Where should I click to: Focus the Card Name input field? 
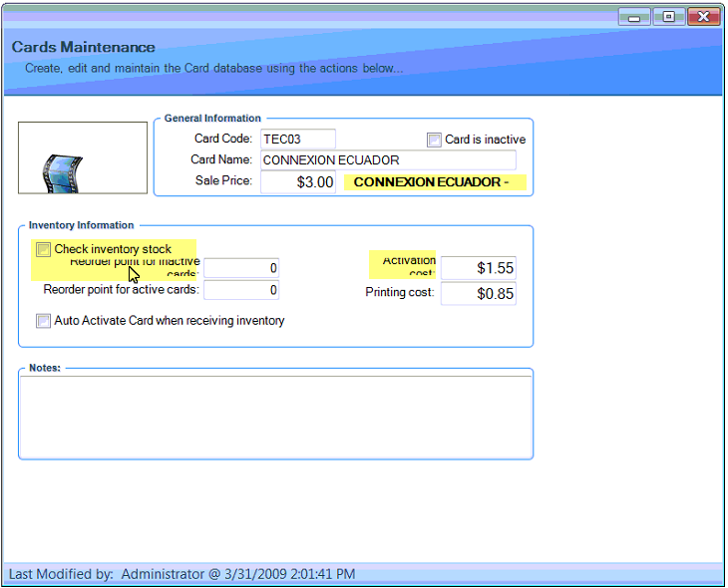tap(388, 160)
